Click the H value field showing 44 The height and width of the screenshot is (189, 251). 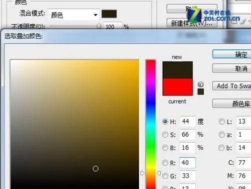pos(187,121)
